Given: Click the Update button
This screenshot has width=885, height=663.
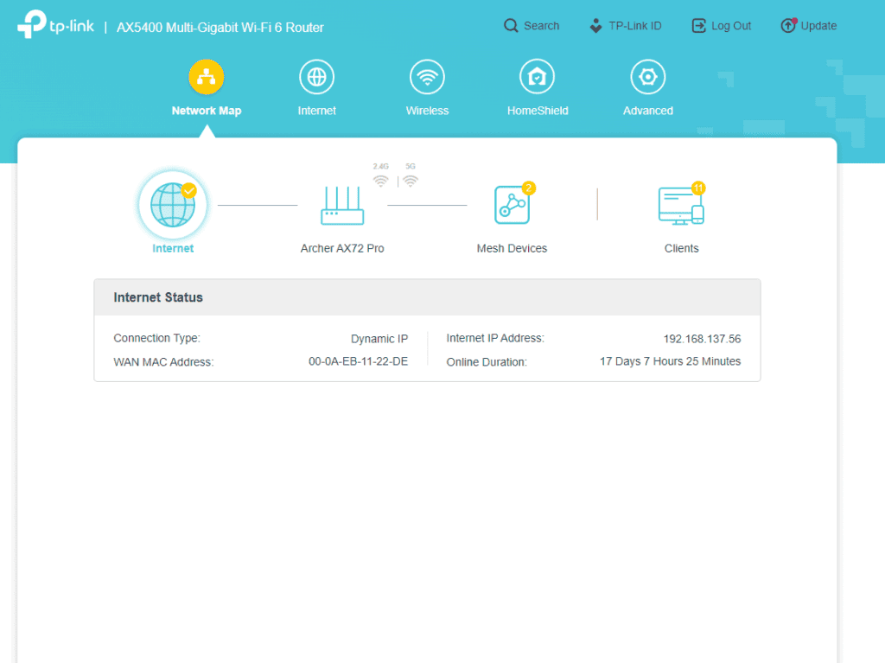Looking at the screenshot, I should [x=808, y=26].
